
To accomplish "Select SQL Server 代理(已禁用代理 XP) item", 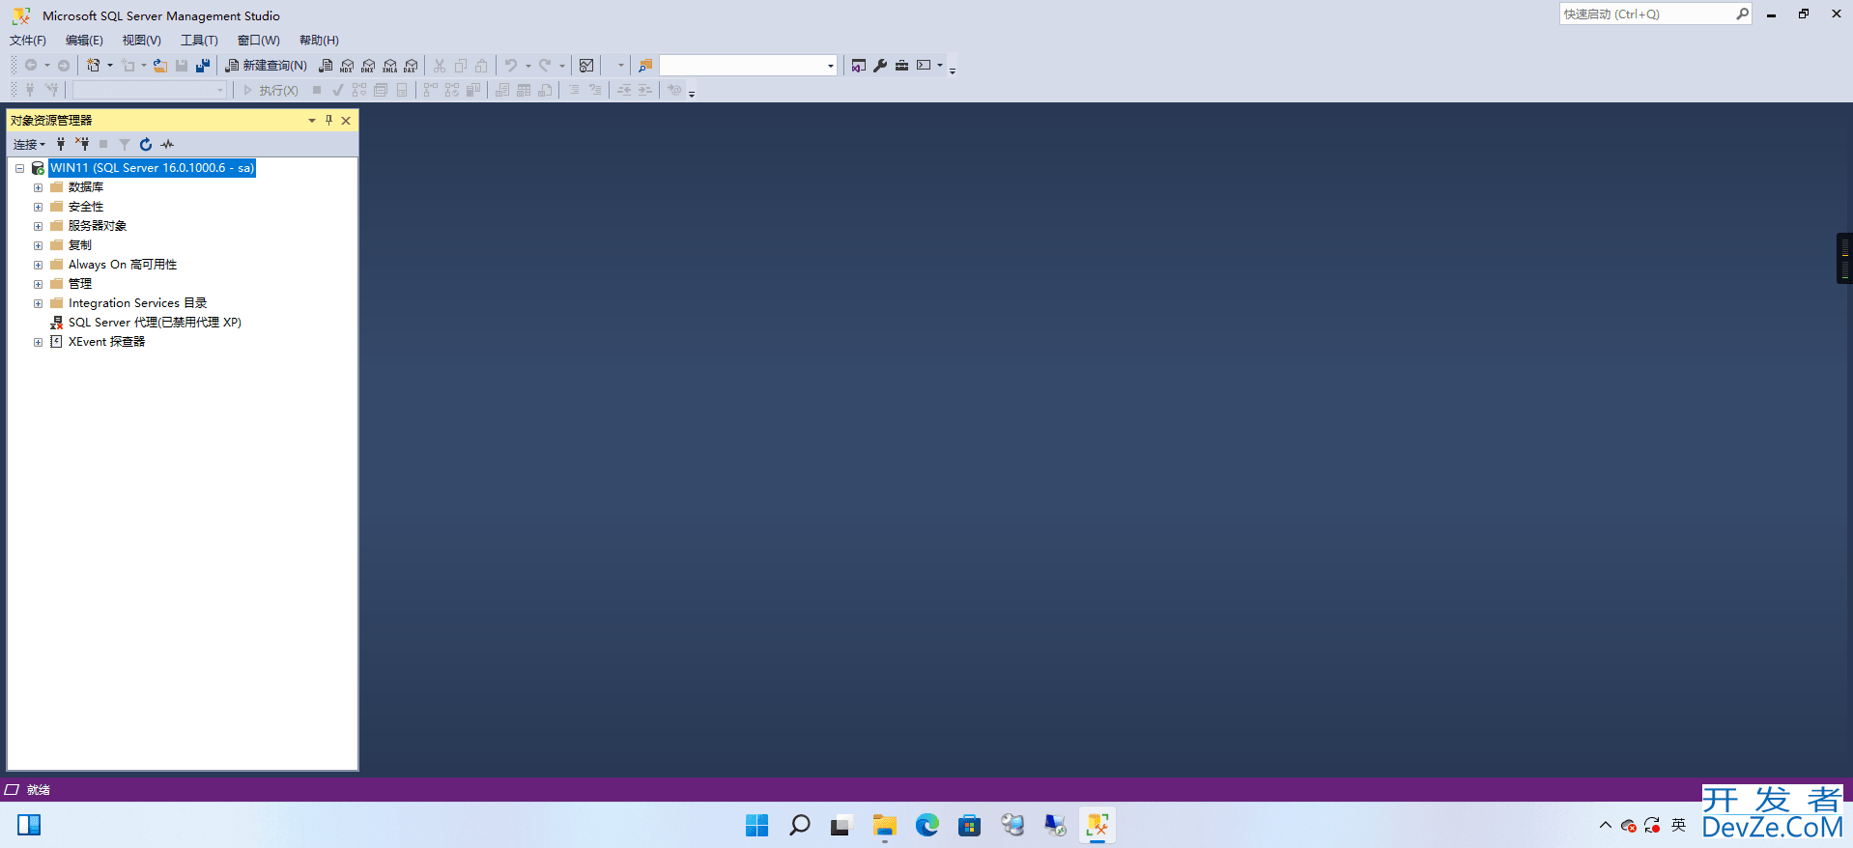I will pyautogui.click(x=155, y=323).
